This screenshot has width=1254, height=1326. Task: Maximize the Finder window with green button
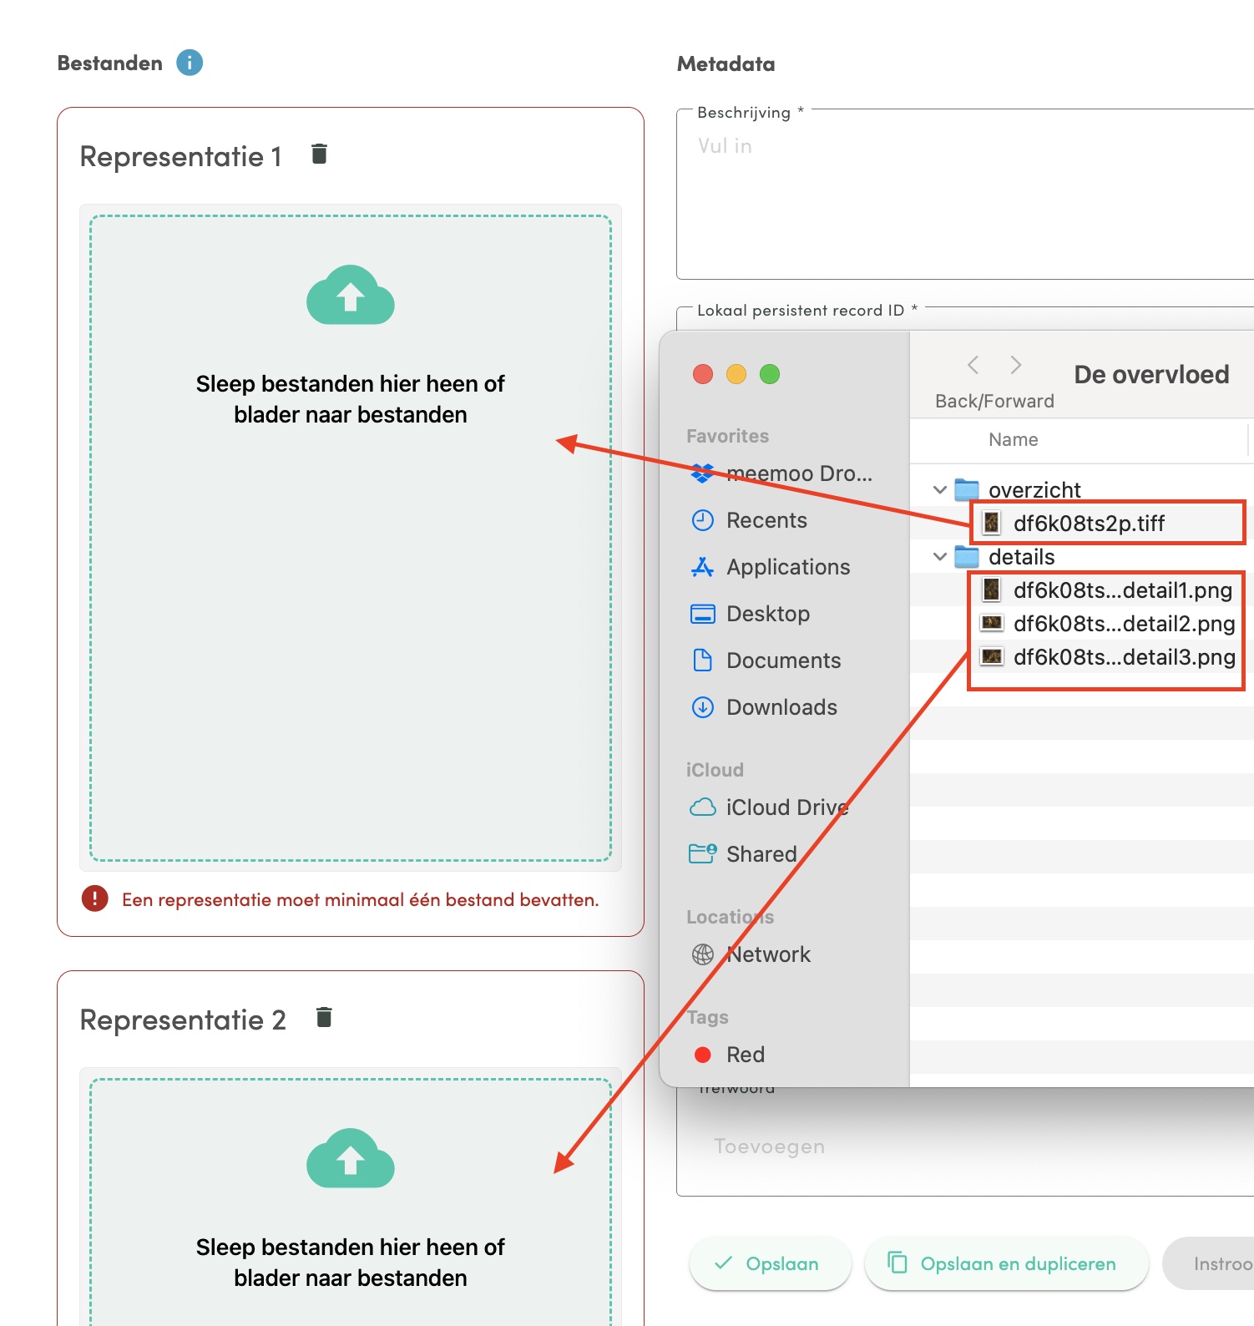770,374
